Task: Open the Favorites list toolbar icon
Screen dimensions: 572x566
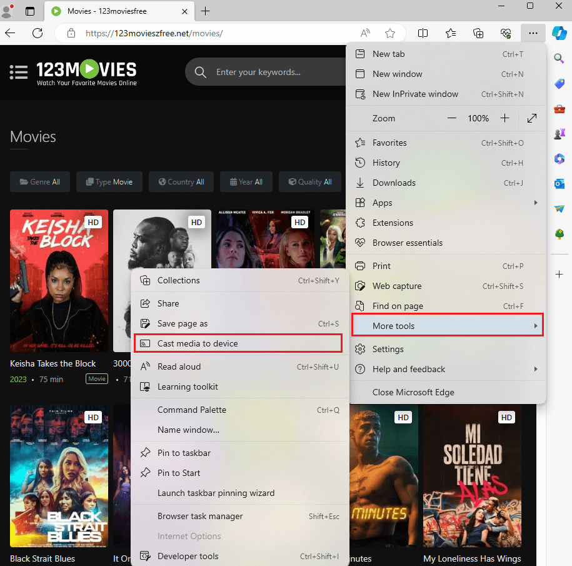Action: tap(451, 33)
